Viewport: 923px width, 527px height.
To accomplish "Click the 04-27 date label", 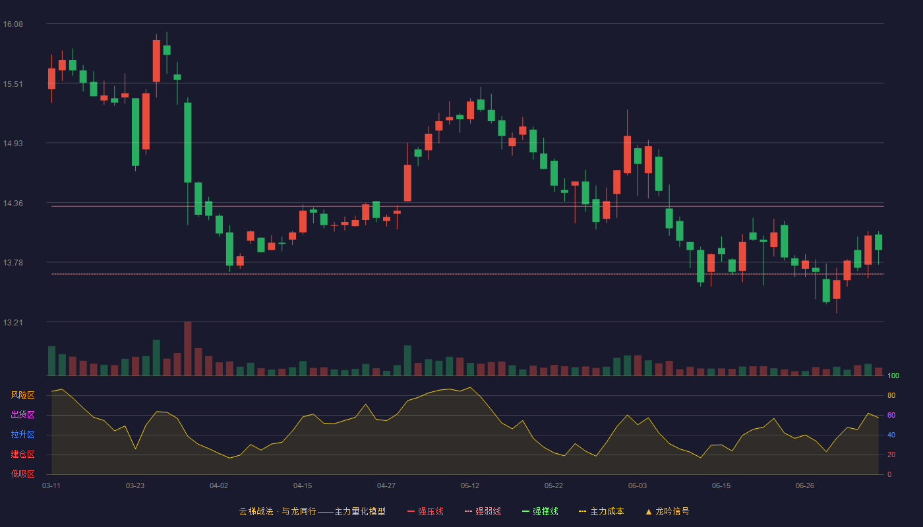I will click(x=386, y=485).
